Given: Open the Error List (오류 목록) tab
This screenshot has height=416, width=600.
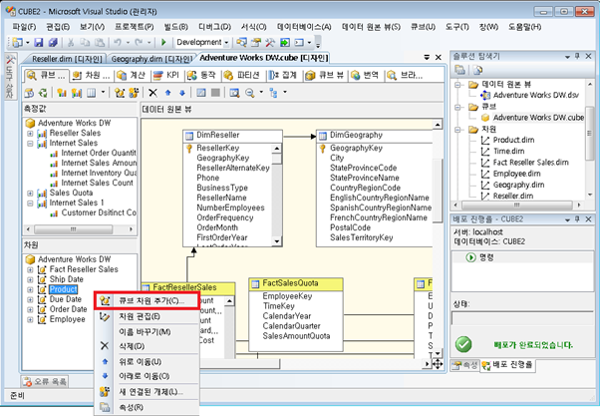Looking at the screenshot, I should 45,381.
